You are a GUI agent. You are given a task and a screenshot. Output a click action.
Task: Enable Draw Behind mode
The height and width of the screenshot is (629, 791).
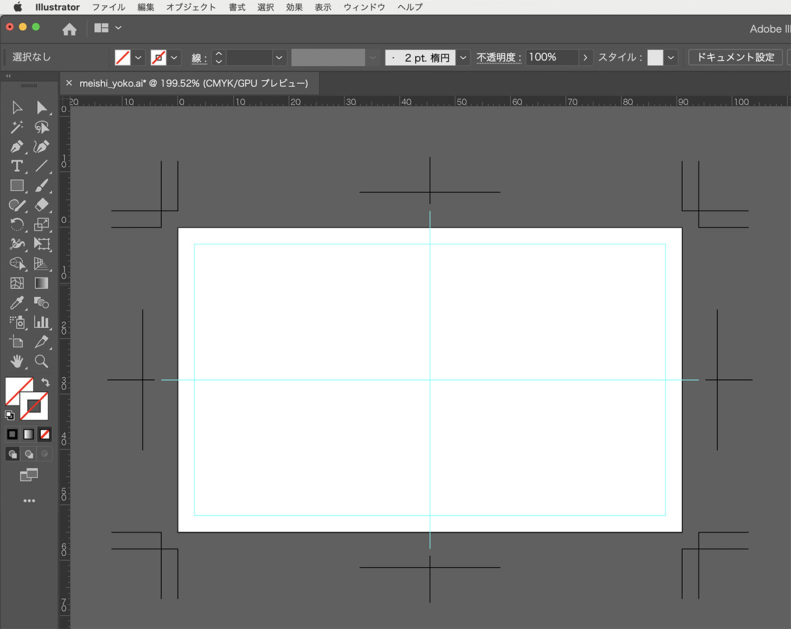[x=28, y=454]
